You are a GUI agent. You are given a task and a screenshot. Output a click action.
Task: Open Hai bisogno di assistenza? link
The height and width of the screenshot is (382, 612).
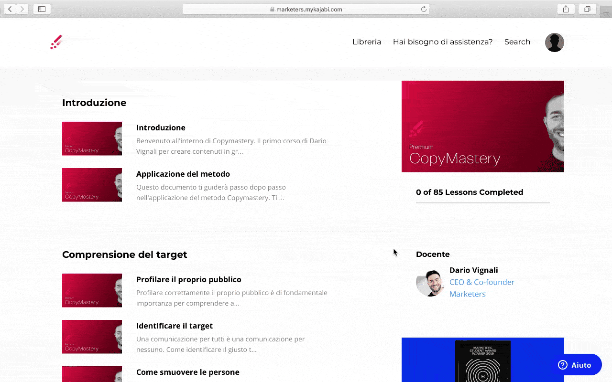coord(443,42)
